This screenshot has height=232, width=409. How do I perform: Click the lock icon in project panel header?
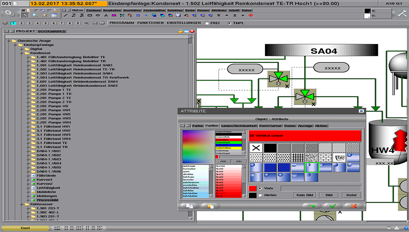pyautogui.click(x=180, y=31)
